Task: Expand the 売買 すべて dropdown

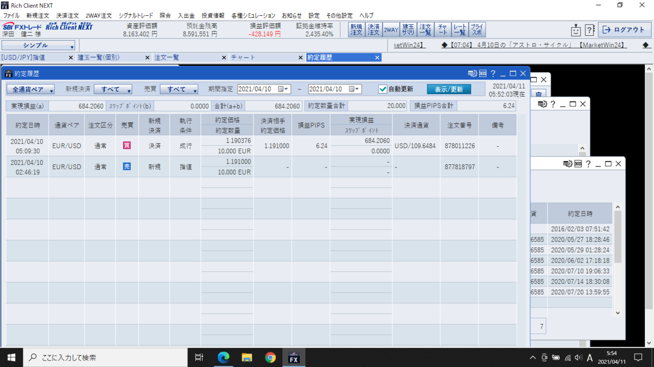Action: (179, 89)
